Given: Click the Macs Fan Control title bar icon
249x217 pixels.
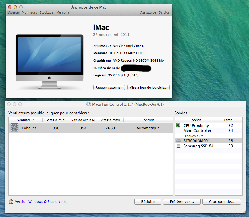Looking at the screenshot, I should [88, 104].
